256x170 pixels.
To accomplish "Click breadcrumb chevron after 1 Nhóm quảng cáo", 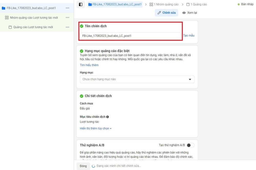I will (183, 4).
